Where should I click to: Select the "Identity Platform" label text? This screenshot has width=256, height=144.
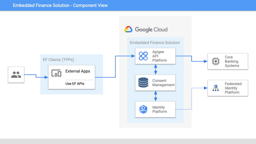tap(159, 109)
